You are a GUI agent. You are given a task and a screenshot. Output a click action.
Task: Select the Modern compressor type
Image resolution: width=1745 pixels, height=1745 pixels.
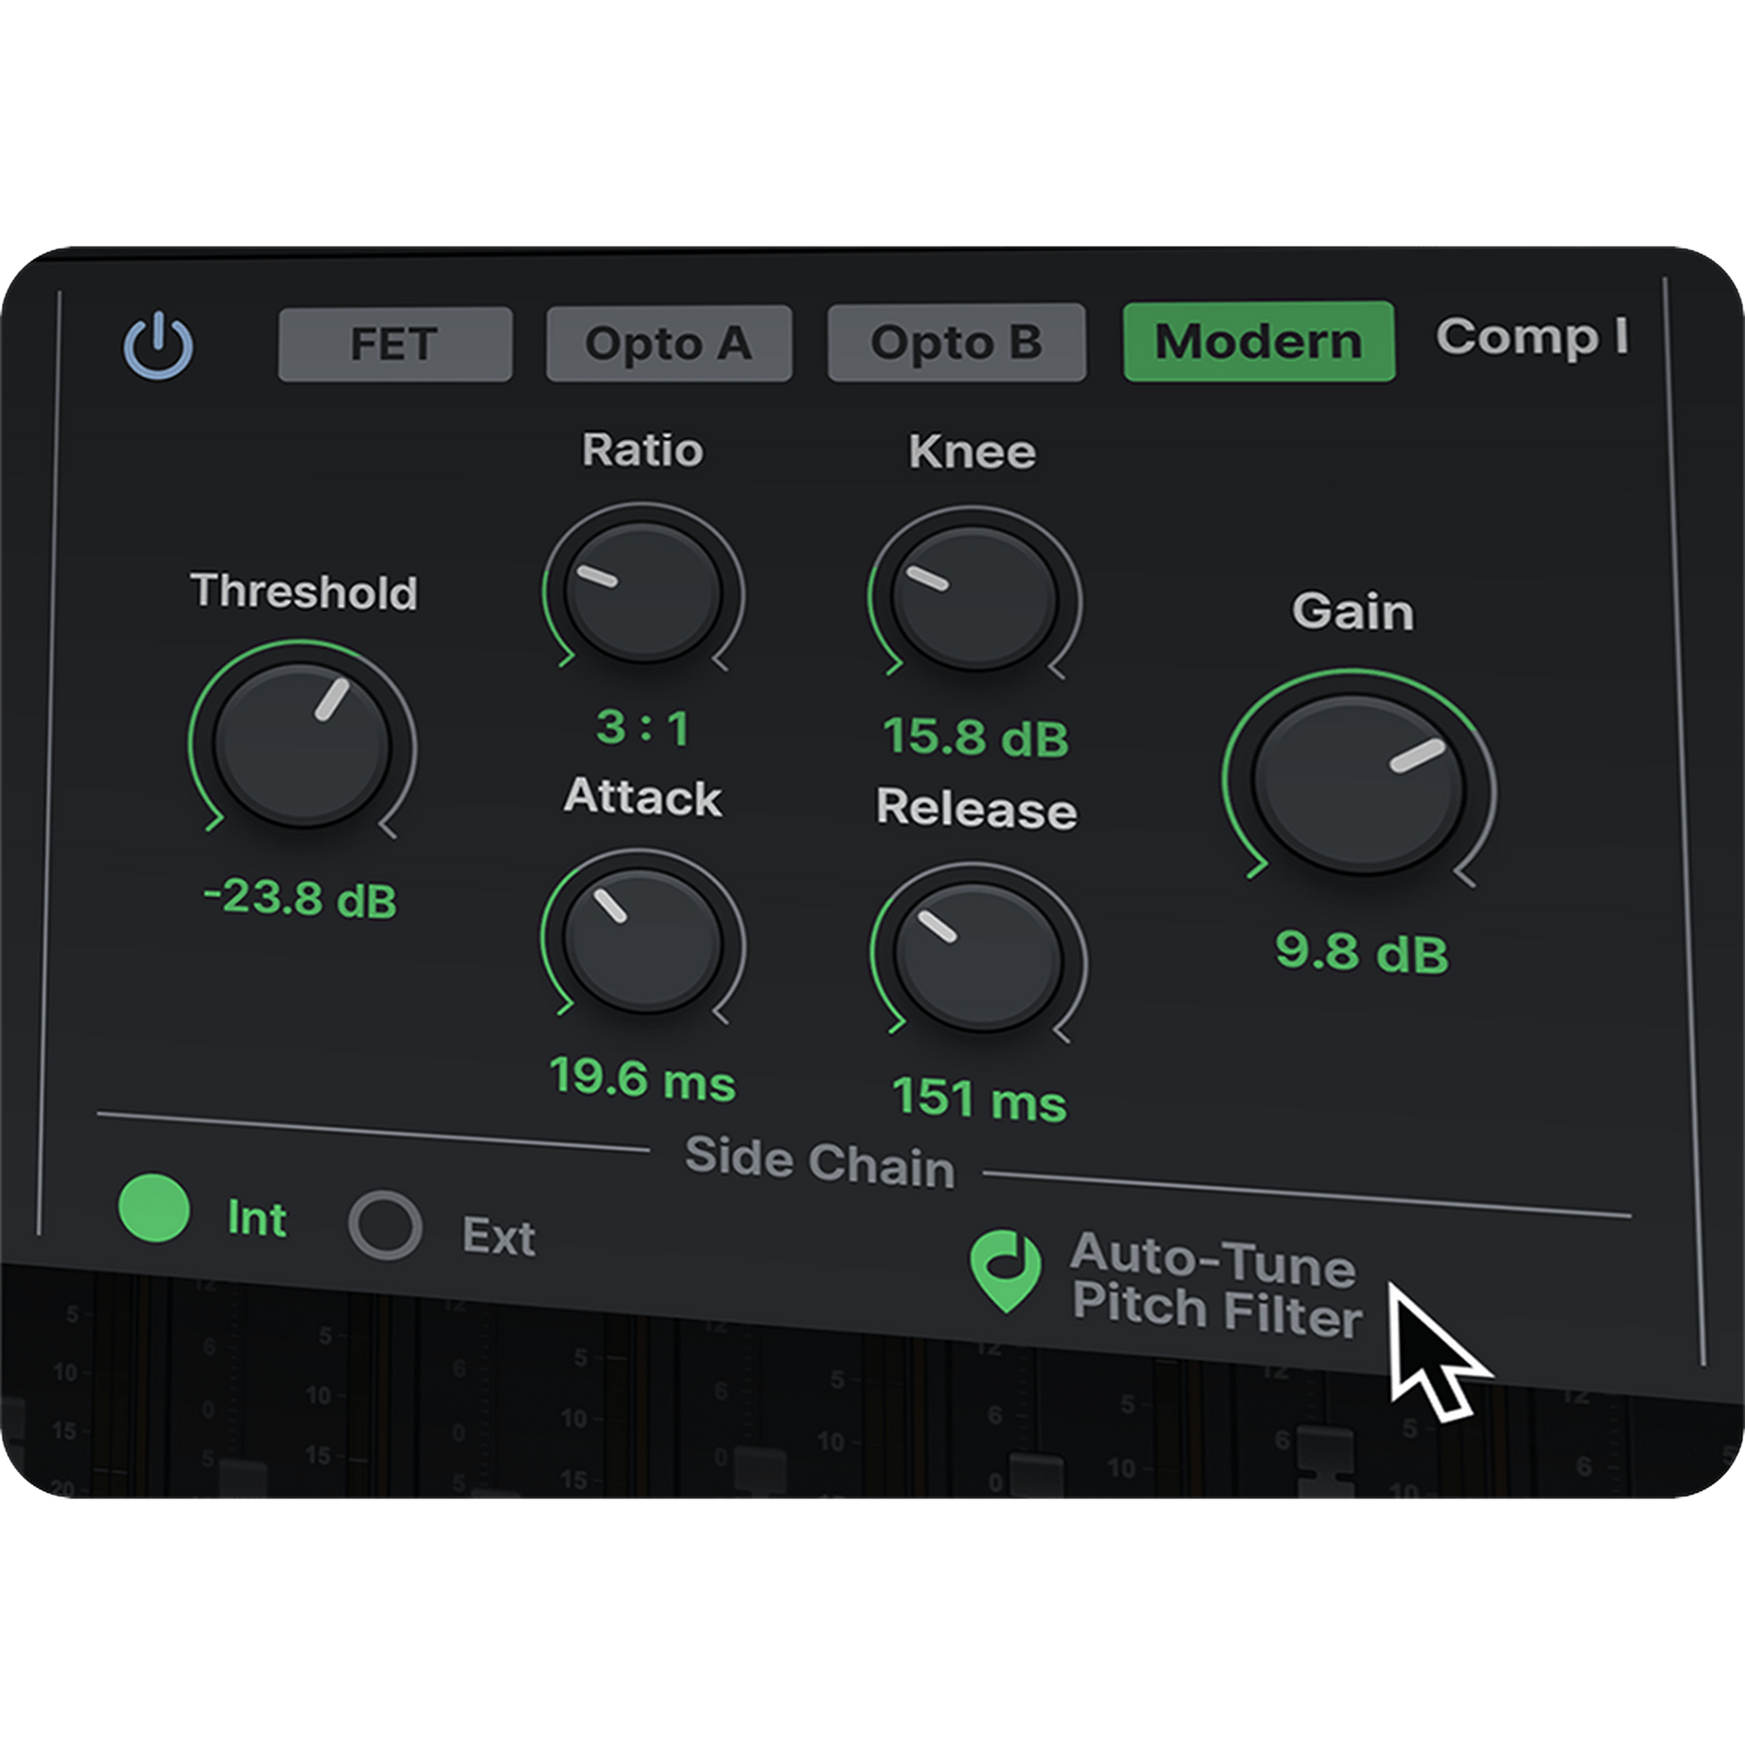pyautogui.click(x=1258, y=342)
